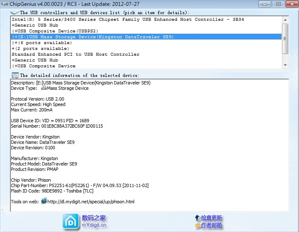The image size is (299, 232).
Task: Select Kingston DataTraveler SE9 storage device row
Action: point(146,37)
